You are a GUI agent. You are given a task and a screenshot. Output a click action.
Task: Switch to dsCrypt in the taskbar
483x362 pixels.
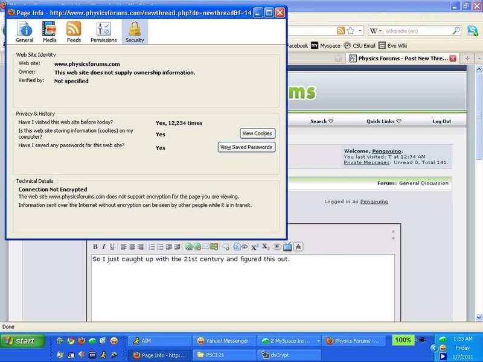coord(289,355)
